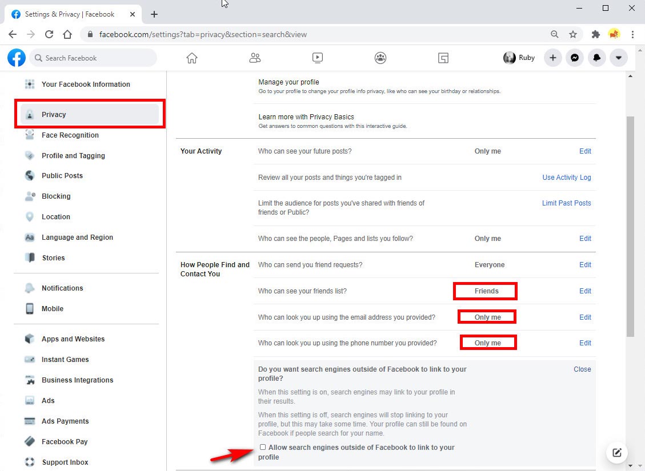Screen dimensions: 645x471
Task: Edit who can see future posts
Action: 585,151
